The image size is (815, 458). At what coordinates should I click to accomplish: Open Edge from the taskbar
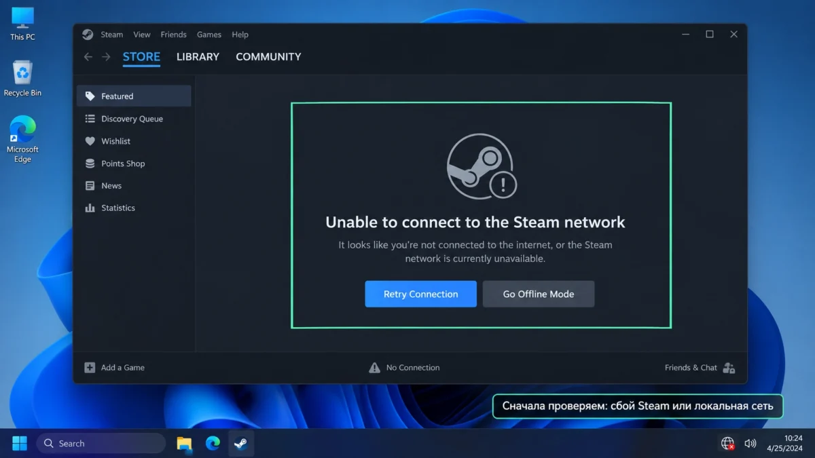point(213,444)
